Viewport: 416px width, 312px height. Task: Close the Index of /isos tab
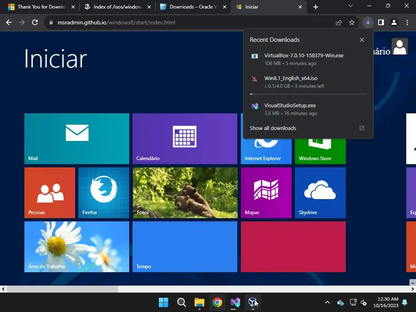[x=149, y=7]
